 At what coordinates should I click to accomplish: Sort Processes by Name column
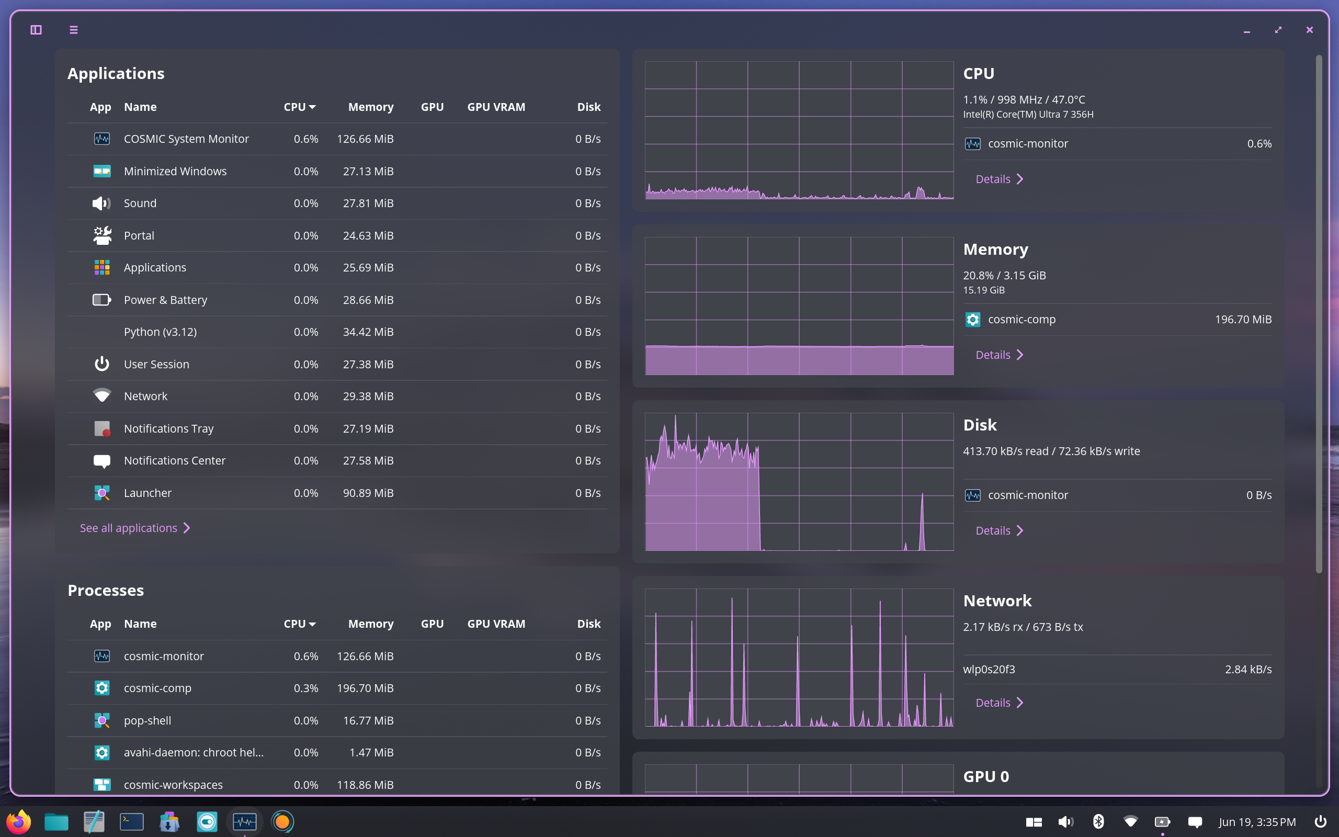click(140, 624)
